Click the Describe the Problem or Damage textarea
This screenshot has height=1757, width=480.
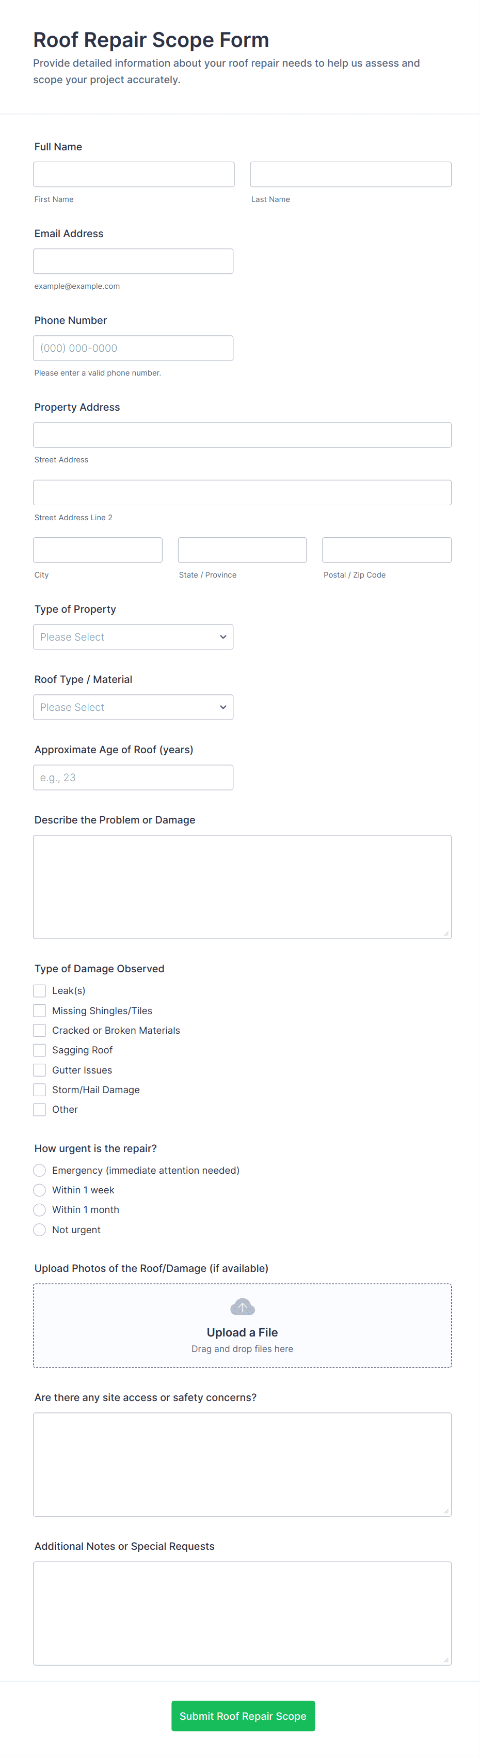[242, 887]
